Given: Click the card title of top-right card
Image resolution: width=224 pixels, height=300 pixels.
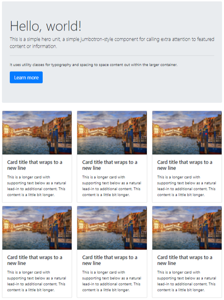Looking at the screenshot, I should click(185, 165).
